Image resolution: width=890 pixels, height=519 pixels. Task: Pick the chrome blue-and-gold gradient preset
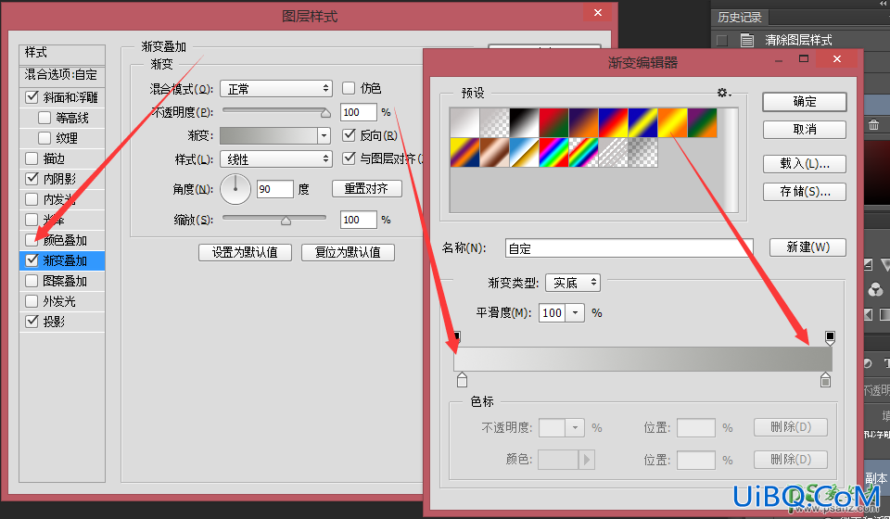tap(524, 153)
